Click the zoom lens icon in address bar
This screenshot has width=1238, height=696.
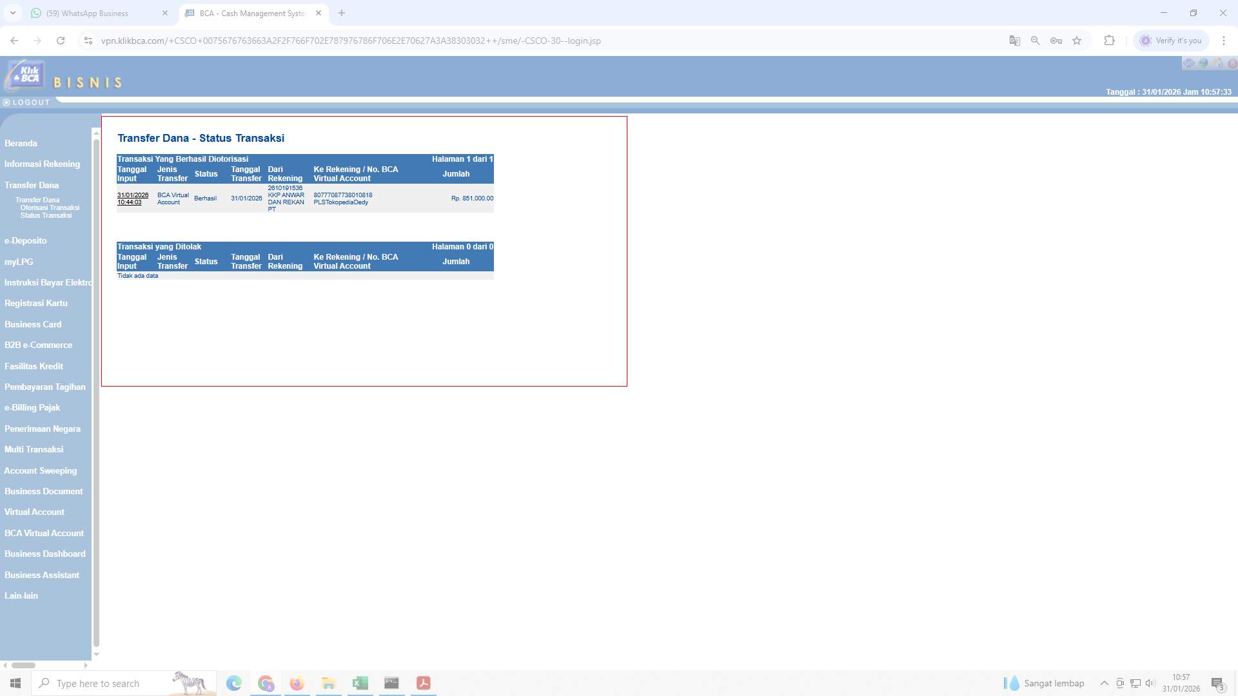[x=1036, y=40]
